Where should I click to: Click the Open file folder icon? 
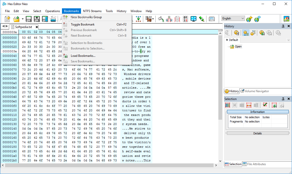[17, 19]
